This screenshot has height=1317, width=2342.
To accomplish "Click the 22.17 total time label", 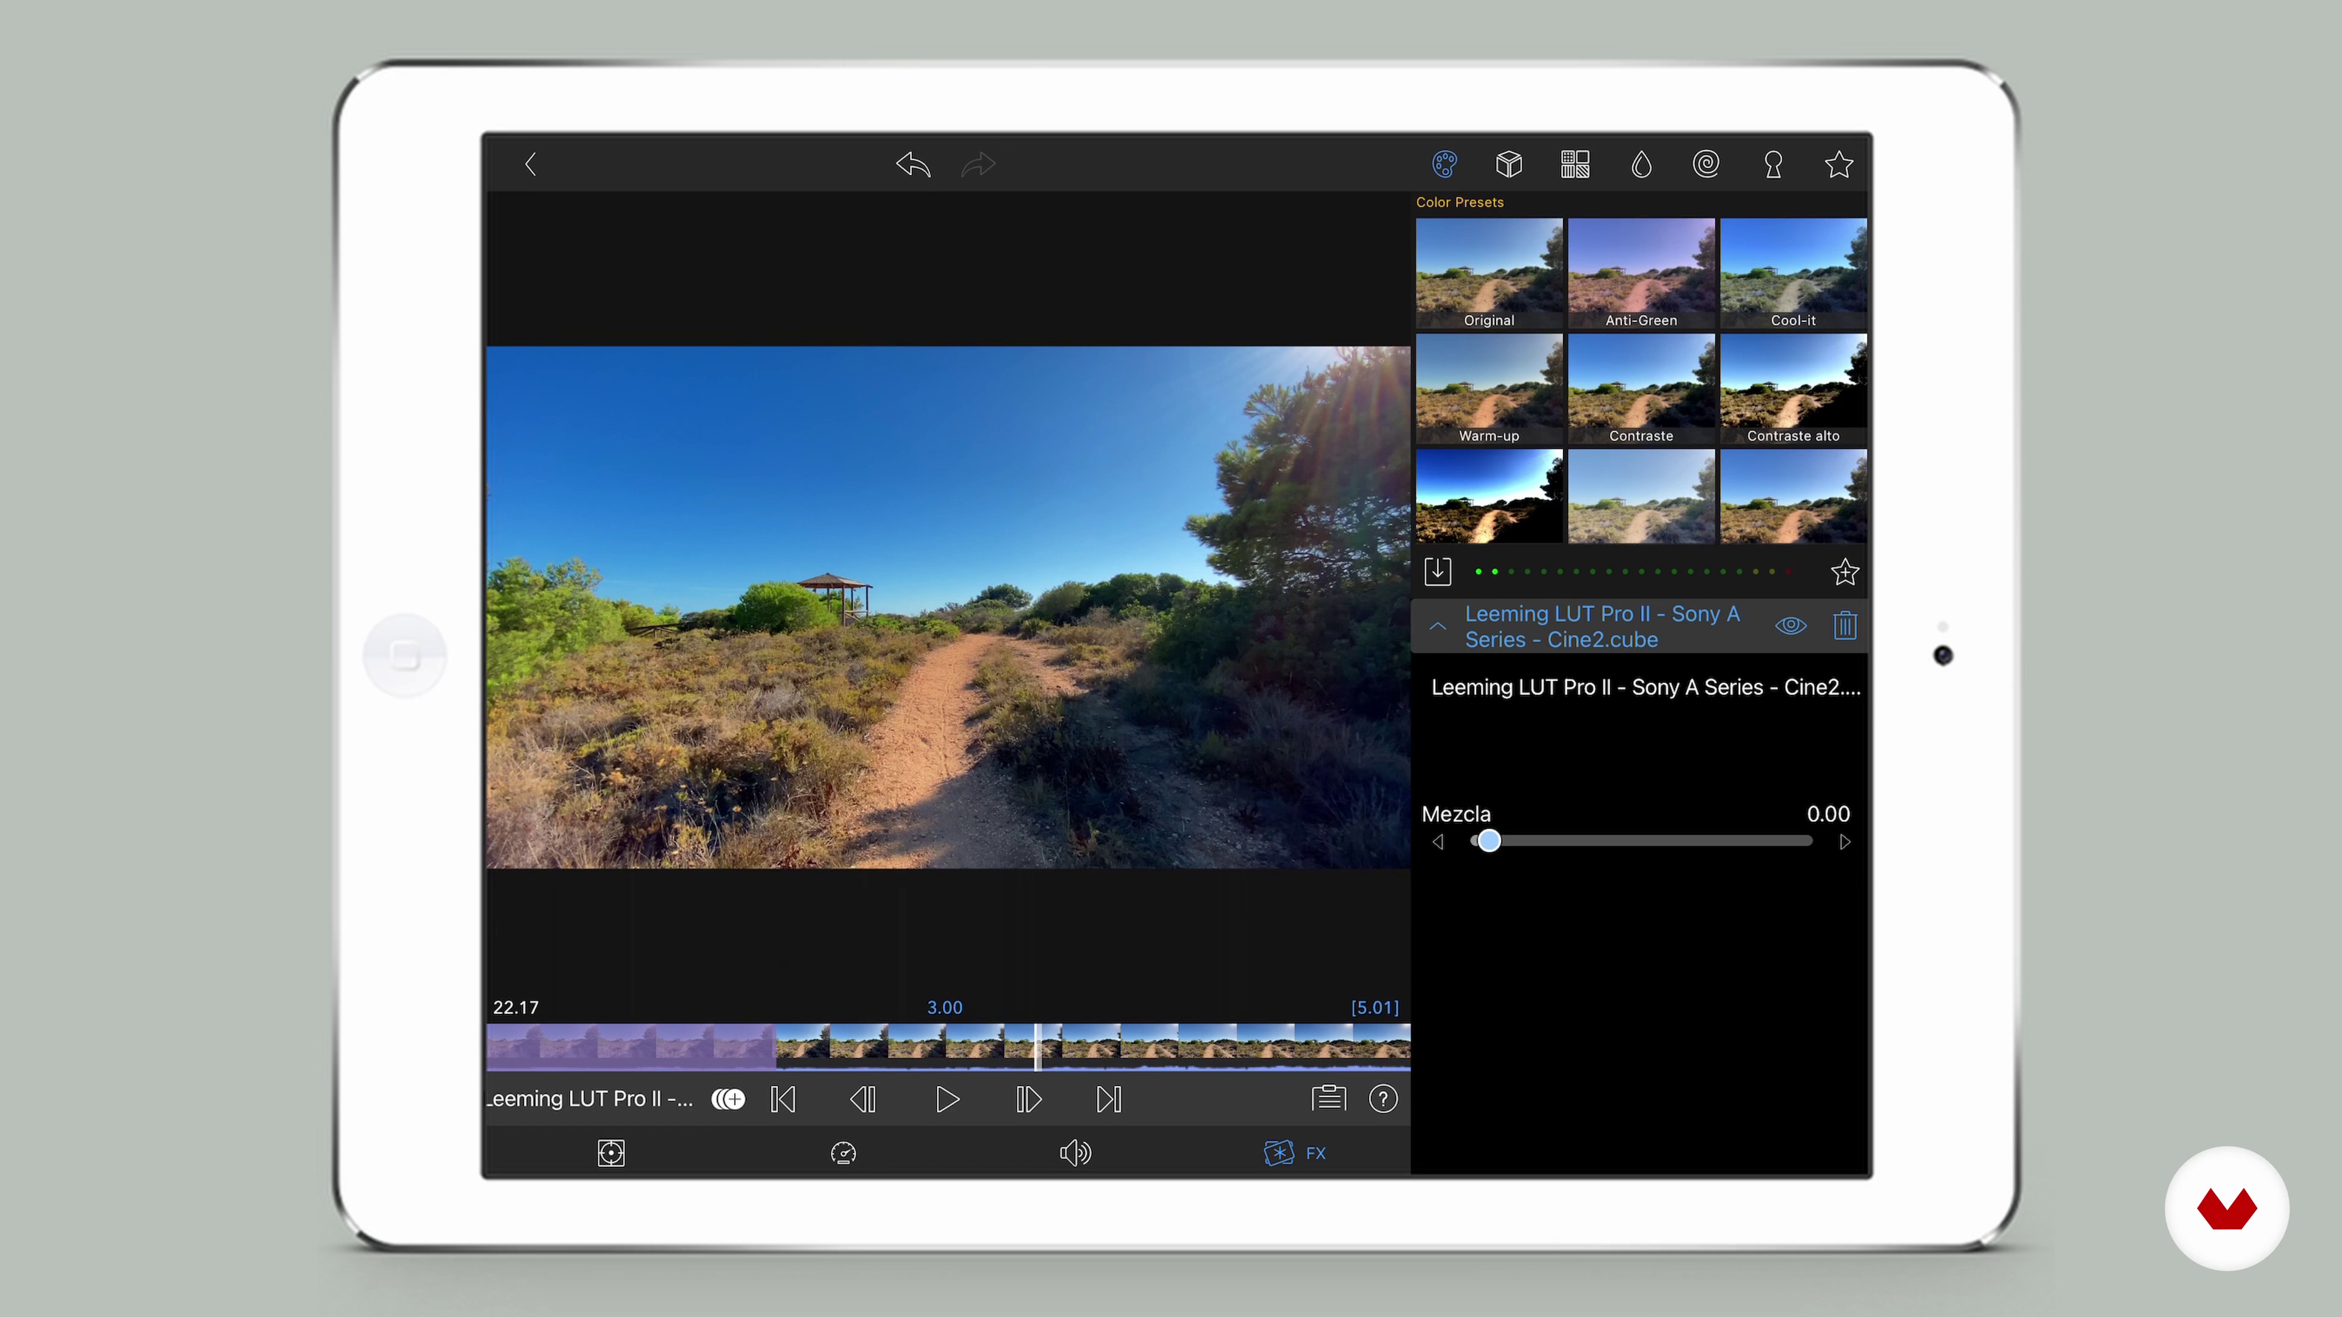I will (x=515, y=1007).
